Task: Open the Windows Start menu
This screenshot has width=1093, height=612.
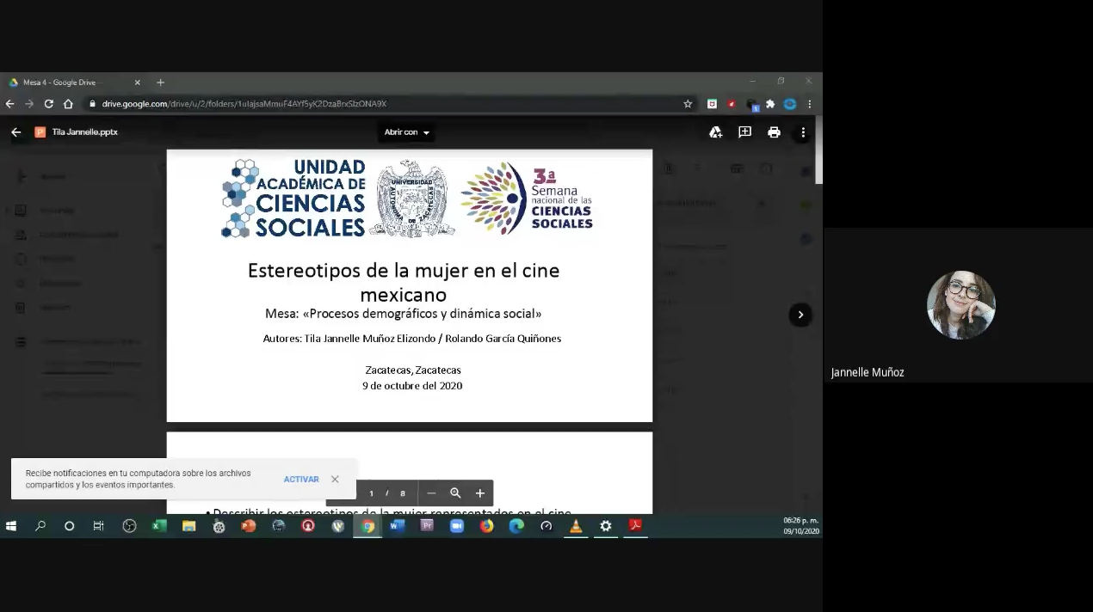Action: tap(10, 526)
